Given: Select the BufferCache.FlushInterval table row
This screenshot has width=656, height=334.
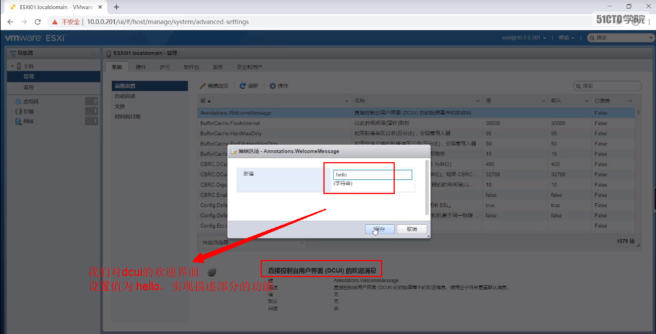Looking at the screenshot, I should (x=416, y=123).
